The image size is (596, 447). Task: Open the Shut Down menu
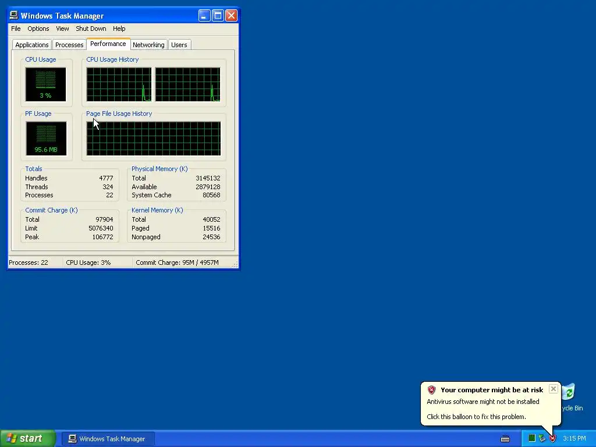[x=91, y=29]
